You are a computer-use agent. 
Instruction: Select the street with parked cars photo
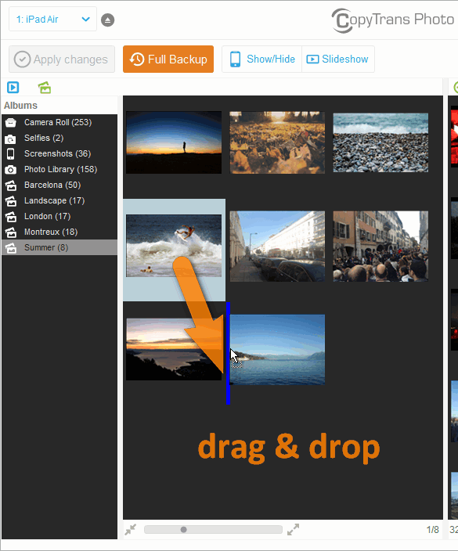pos(277,246)
